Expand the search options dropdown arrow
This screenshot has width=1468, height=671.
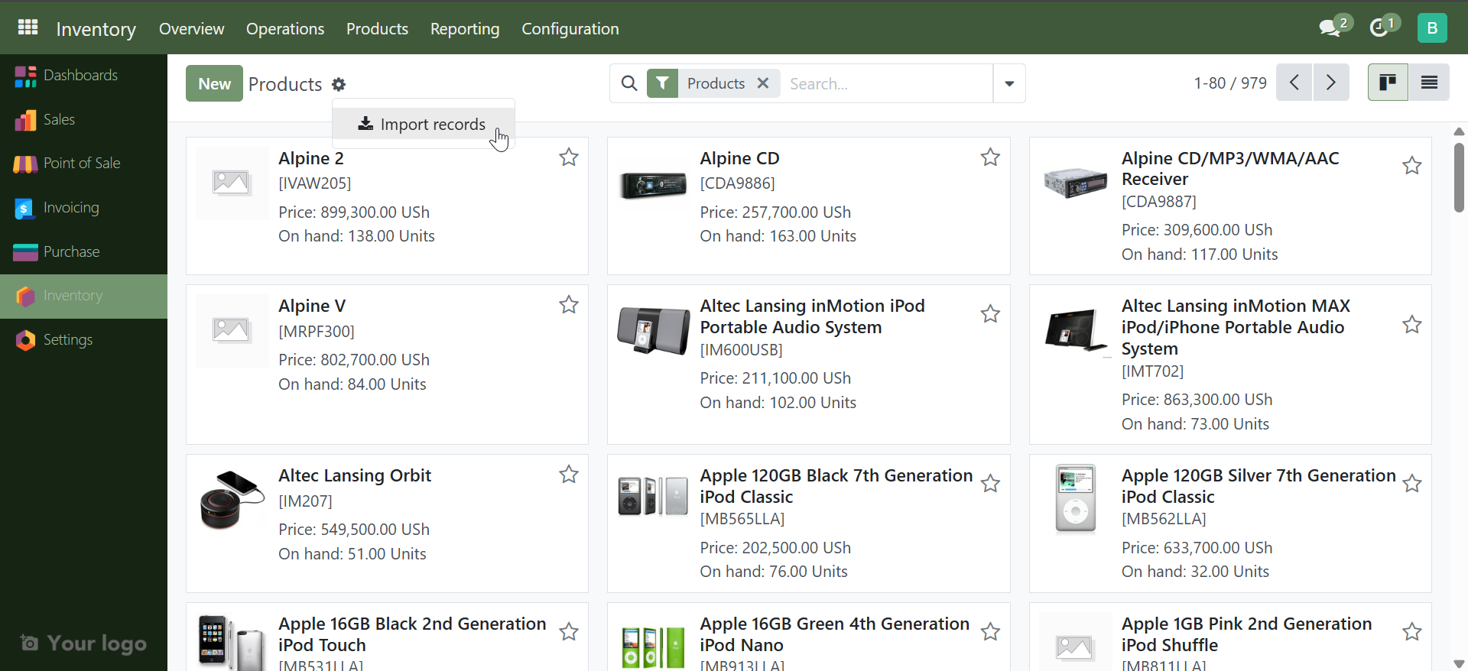(x=1009, y=83)
